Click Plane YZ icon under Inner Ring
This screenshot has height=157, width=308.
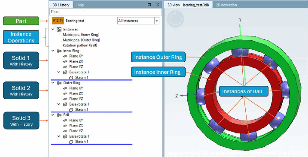(65, 67)
